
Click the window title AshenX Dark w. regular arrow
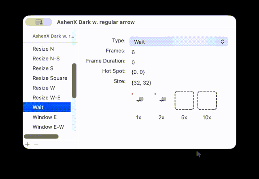tap(96, 22)
